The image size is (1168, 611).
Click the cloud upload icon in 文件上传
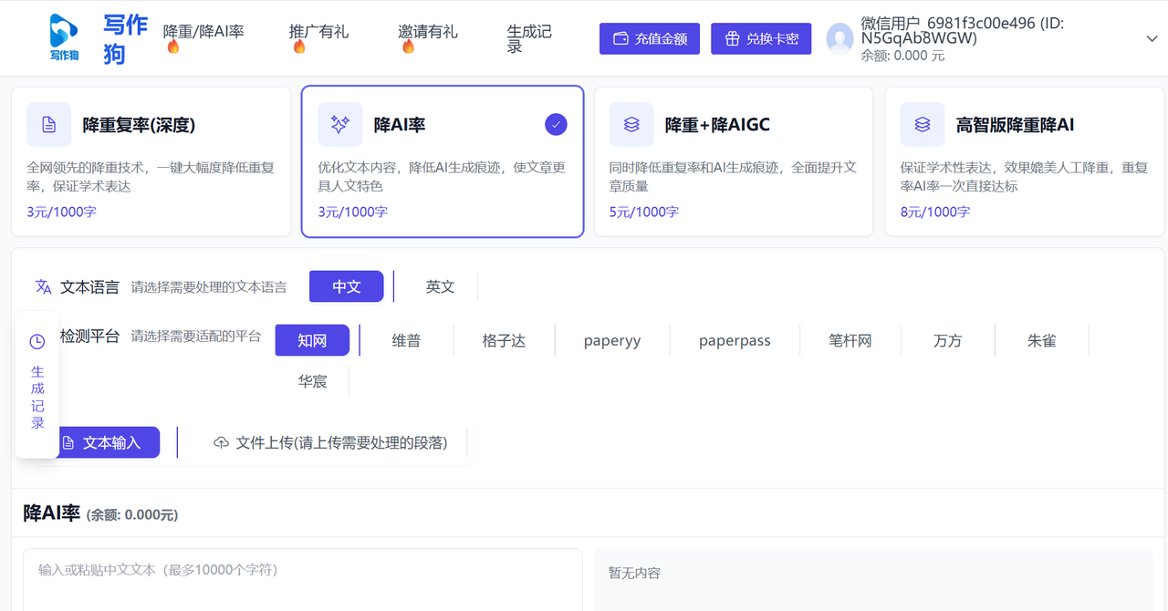(221, 442)
